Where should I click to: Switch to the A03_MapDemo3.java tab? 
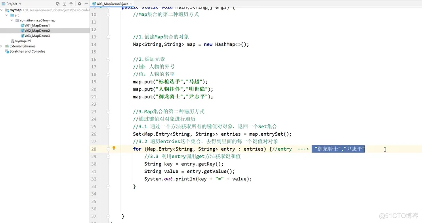point(110,4)
